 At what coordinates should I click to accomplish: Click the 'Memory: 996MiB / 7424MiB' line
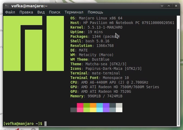(96, 96)
